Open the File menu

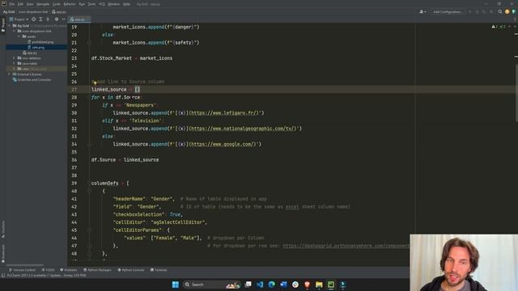coord(12,4)
